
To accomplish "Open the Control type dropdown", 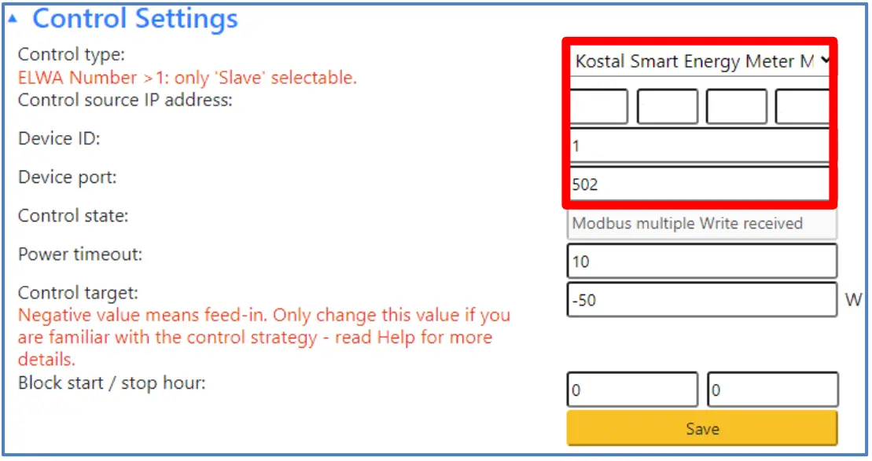I will pyautogui.click(x=699, y=60).
